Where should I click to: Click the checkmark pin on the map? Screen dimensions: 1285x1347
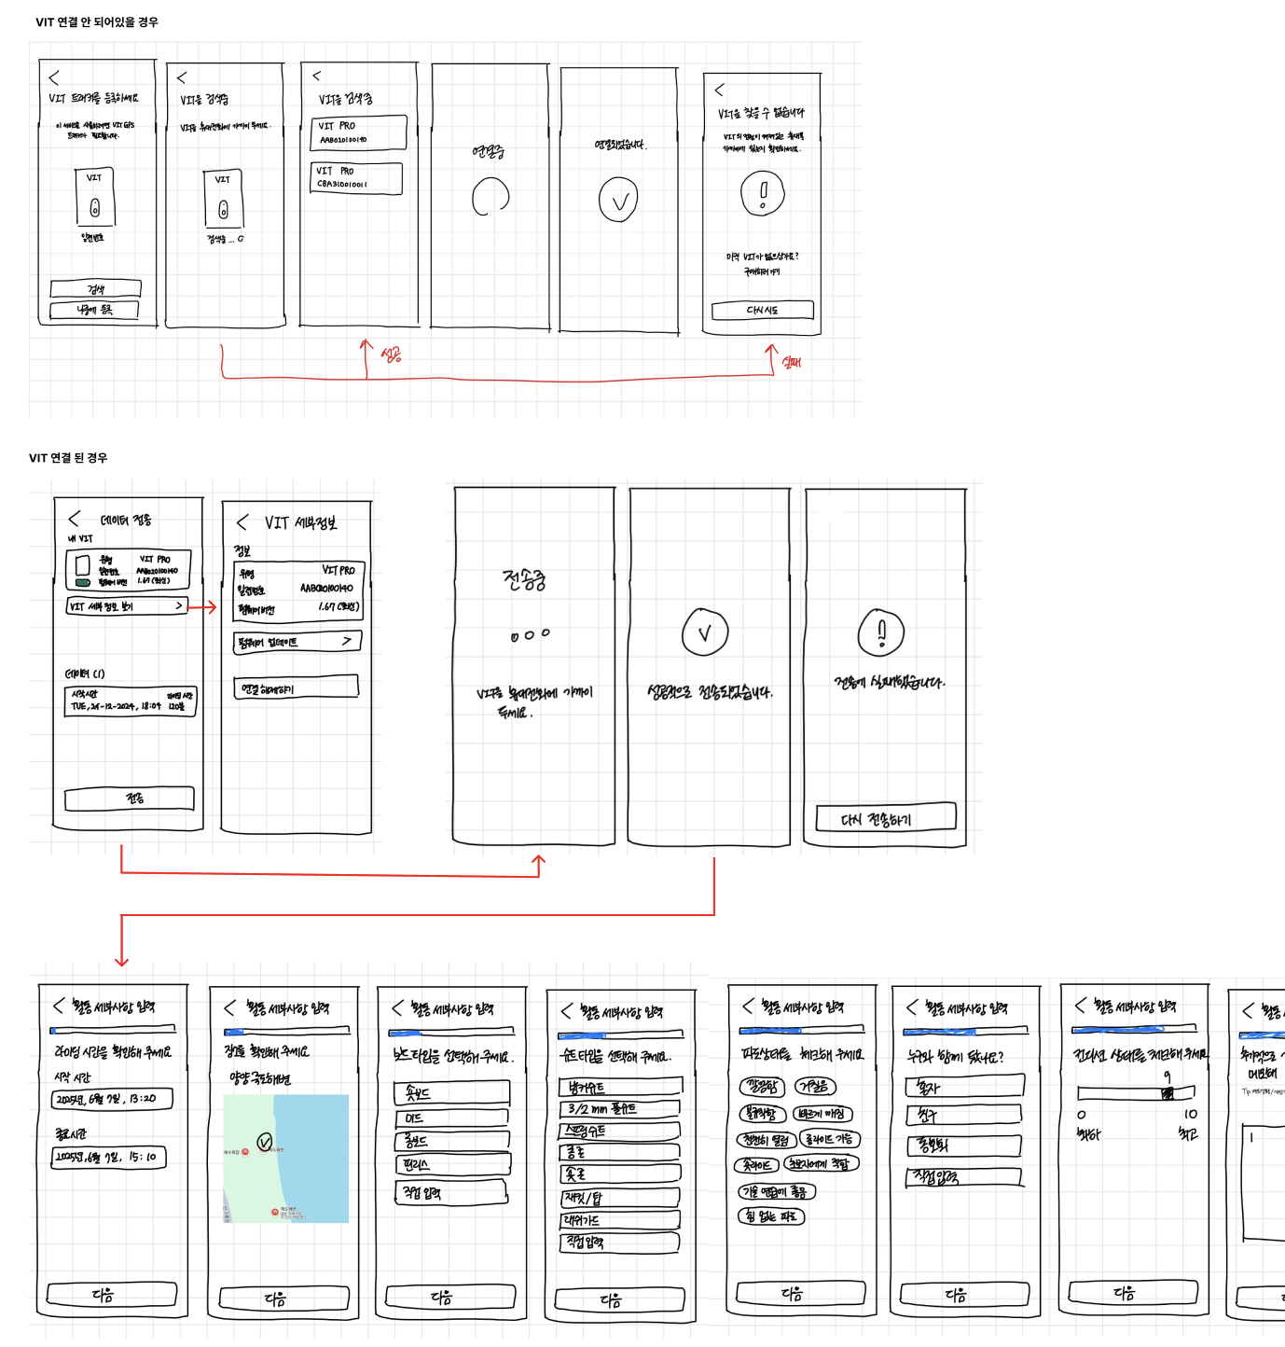pyautogui.click(x=265, y=1142)
